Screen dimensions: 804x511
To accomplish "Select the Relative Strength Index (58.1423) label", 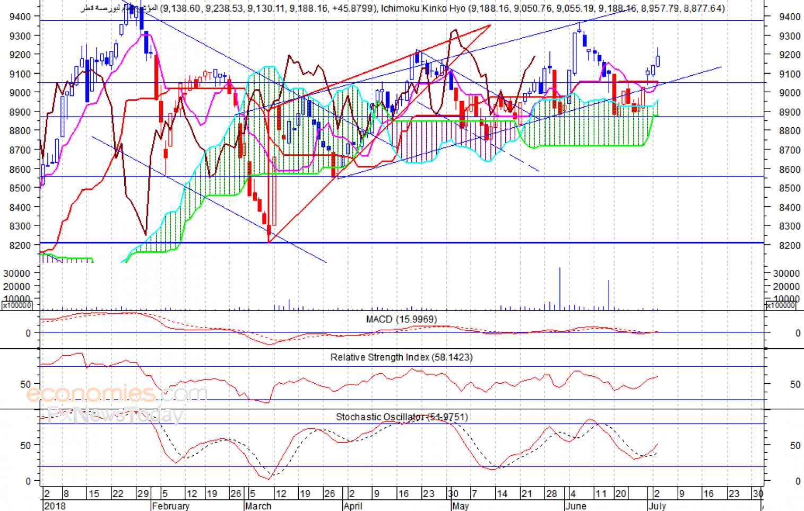I will pyautogui.click(x=401, y=357).
